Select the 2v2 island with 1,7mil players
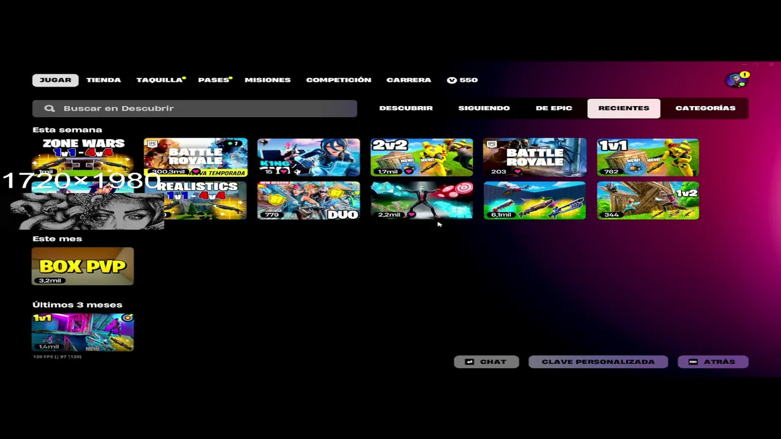This screenshot has width=781, height=439. pos(422,157)
